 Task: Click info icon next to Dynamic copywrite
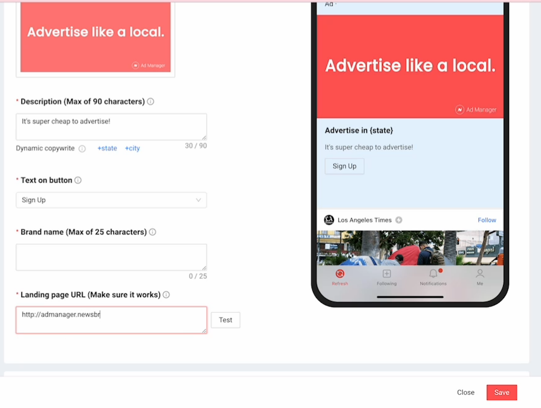(x=82, y=149)
